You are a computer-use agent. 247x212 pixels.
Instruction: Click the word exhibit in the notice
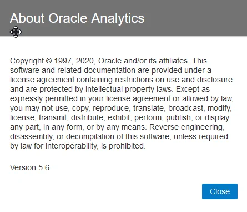click(119, 117)
